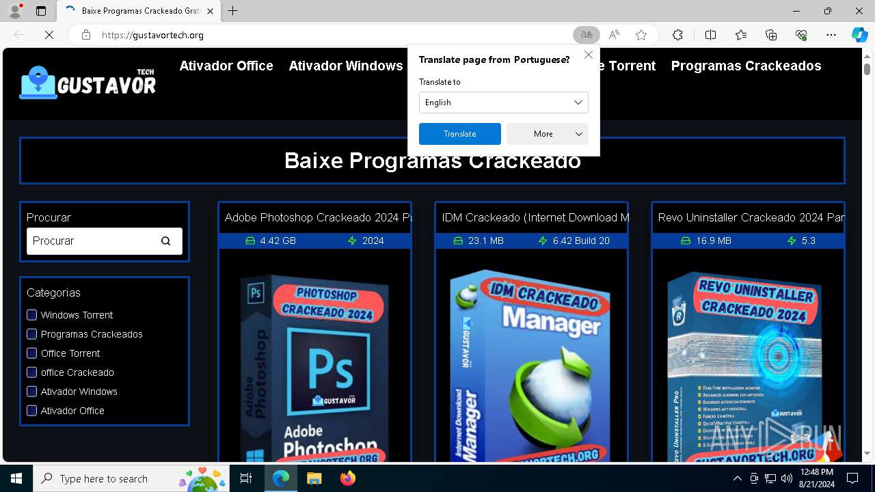Screen dimensions: 875x492
Task: Click the GustavorTech site logo
Action: coord(87,83)
